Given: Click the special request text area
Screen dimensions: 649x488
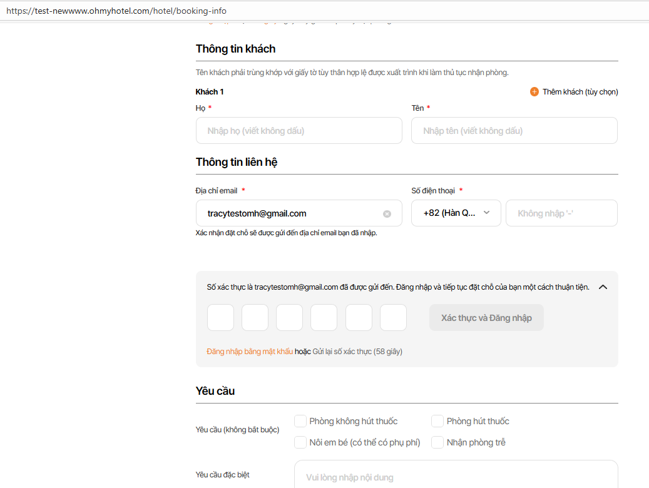Looking at the screenshot, I should tap(456, 475).
